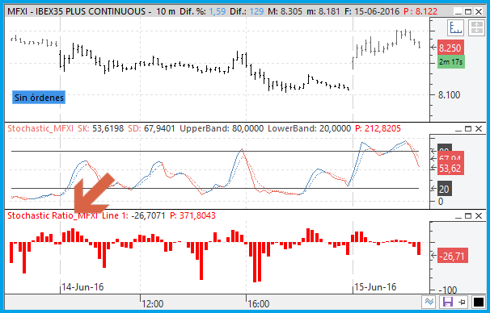Click the F: 15-06-2016 date text
The height and width of the screenshot is (313, 490).
[372, 11]
